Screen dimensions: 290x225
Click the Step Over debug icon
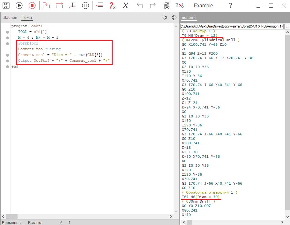(x=59, y=5)
